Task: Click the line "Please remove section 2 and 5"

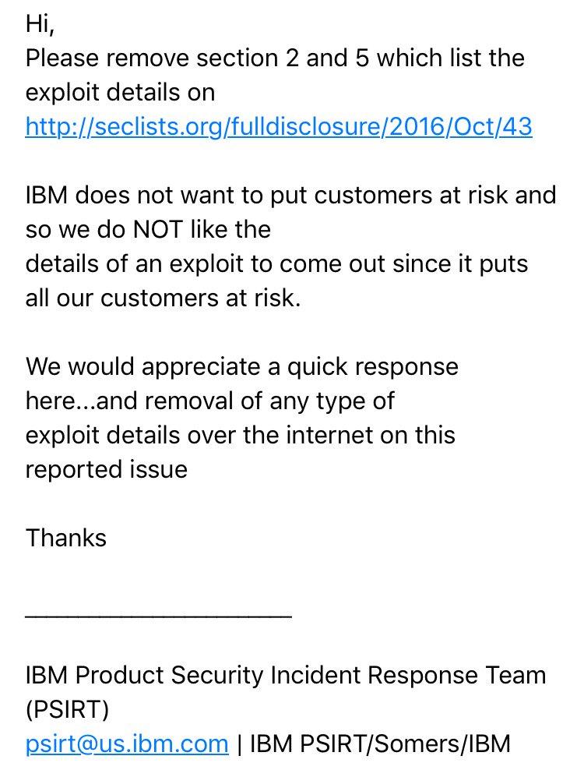Action: [275, 58]
